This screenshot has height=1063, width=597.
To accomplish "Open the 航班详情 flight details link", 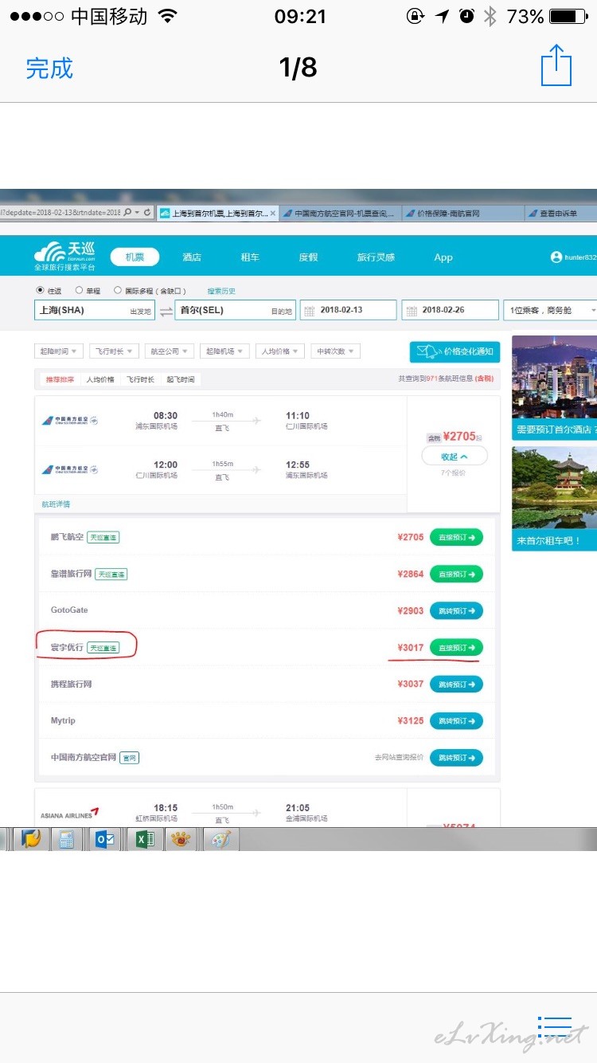I will click(56, 504).
